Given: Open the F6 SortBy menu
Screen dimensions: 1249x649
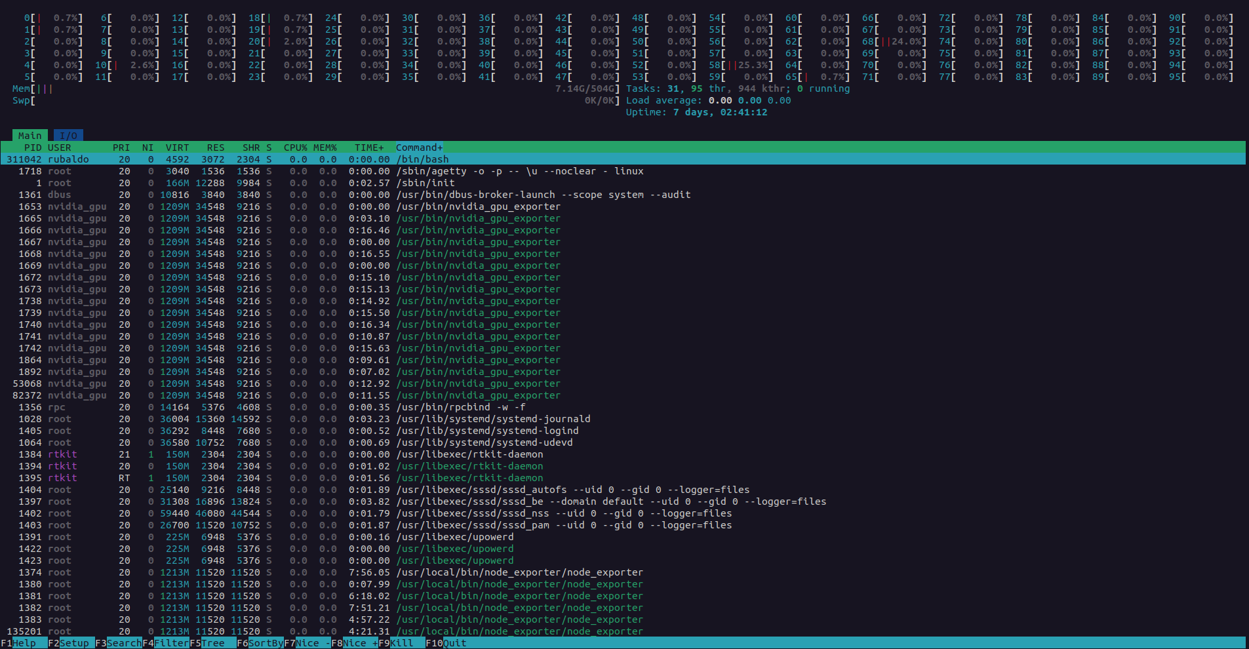Looking at the screenshot, I should (260, 643).
